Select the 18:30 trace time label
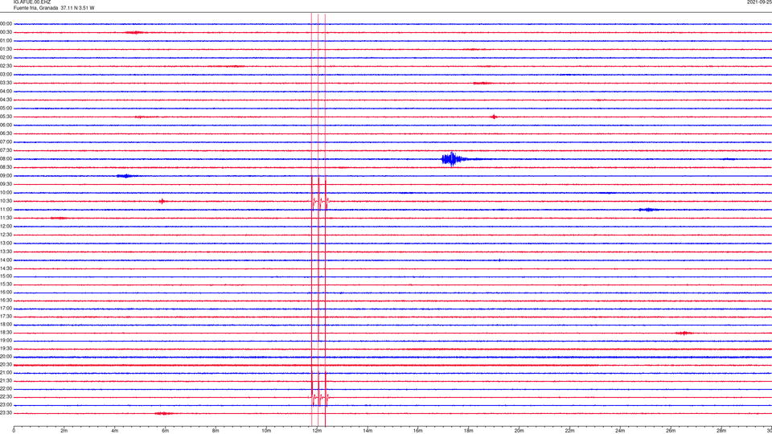Screen dimensions: 772x434 point(6,333)
